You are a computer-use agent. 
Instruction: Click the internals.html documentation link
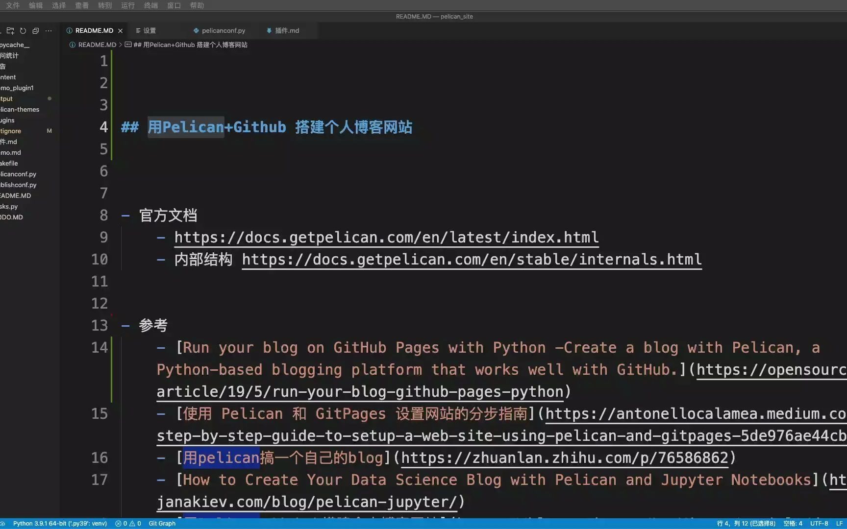pyautogui.click(x=472, y=260)
